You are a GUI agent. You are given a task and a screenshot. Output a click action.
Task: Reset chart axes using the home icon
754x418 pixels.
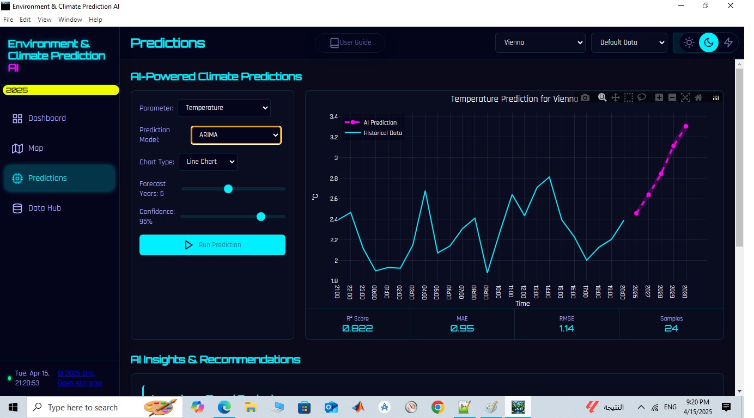tap(699, 97)
